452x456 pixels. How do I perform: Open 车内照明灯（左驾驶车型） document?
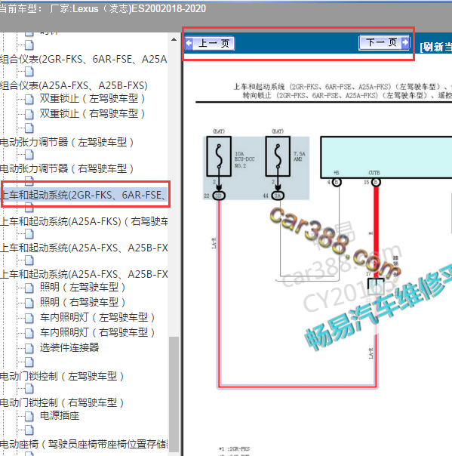point(97,317)
